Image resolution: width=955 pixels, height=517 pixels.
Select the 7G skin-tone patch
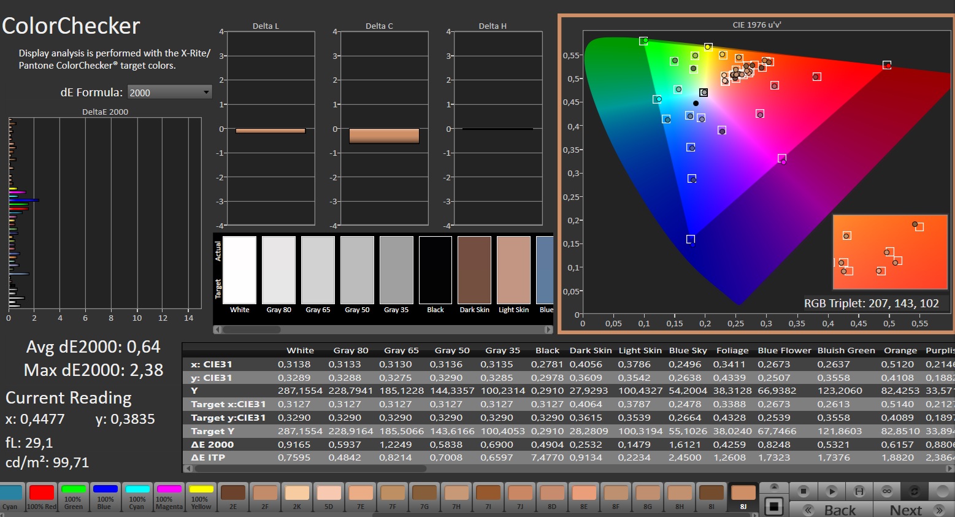coord(424,497)
